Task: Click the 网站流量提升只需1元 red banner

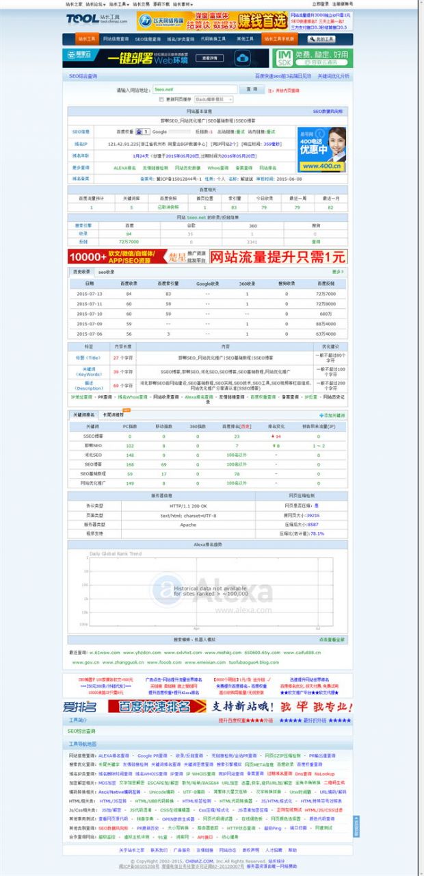Action: click(x=277, y=258)
